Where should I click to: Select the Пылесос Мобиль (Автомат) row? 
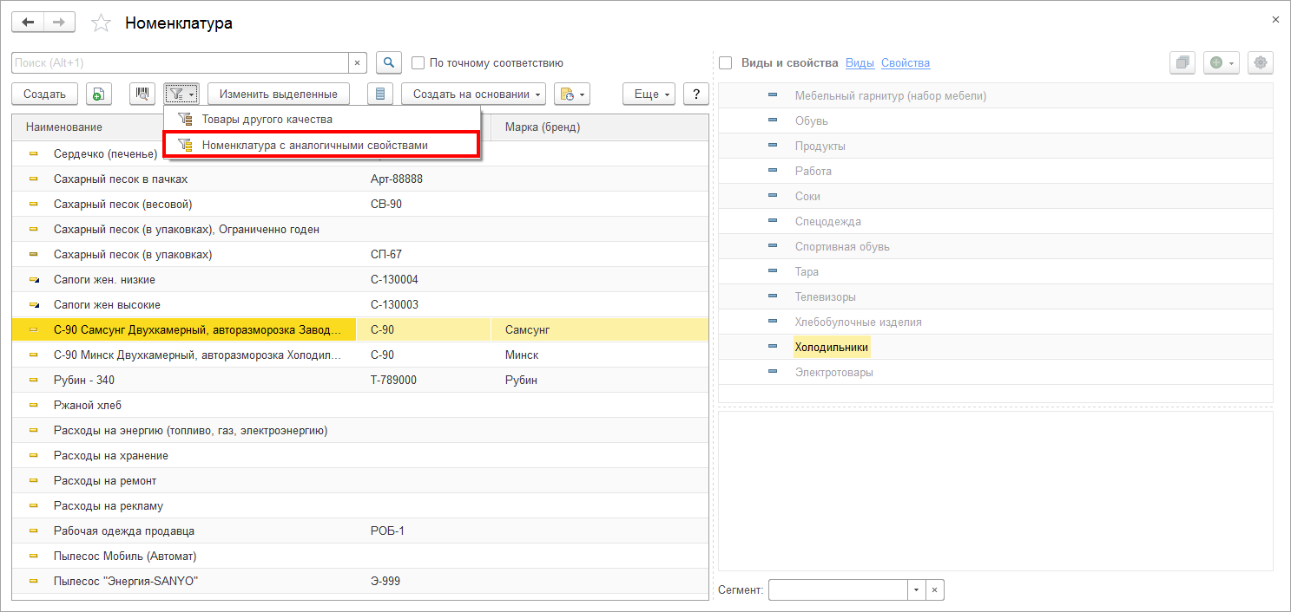point(360,557)
